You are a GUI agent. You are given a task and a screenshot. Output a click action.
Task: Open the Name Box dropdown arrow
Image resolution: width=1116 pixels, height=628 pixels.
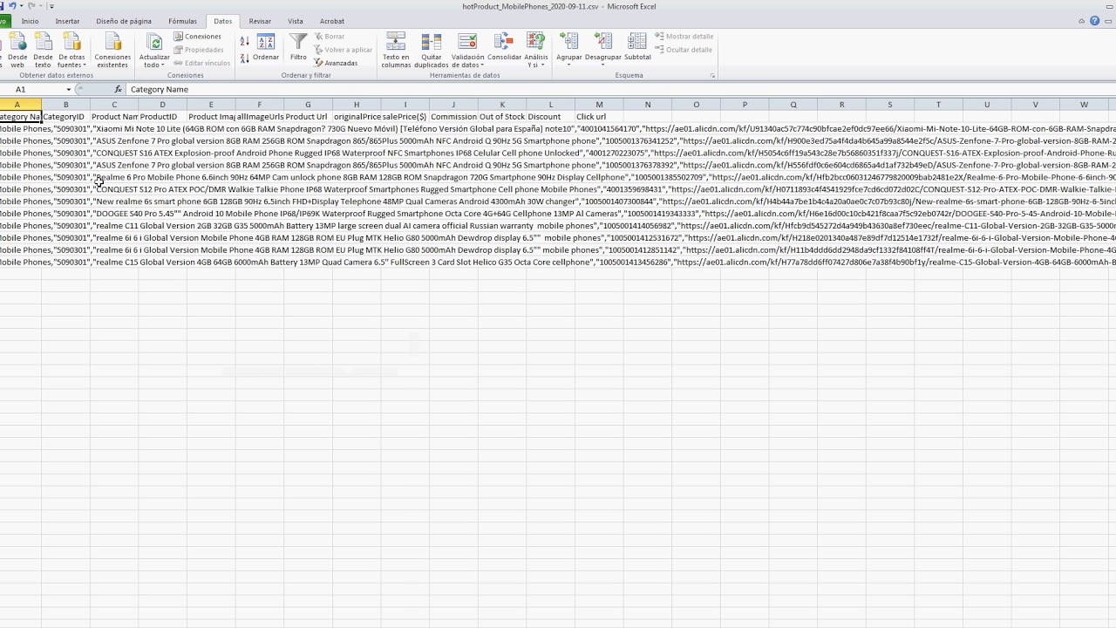coord(69,89)
